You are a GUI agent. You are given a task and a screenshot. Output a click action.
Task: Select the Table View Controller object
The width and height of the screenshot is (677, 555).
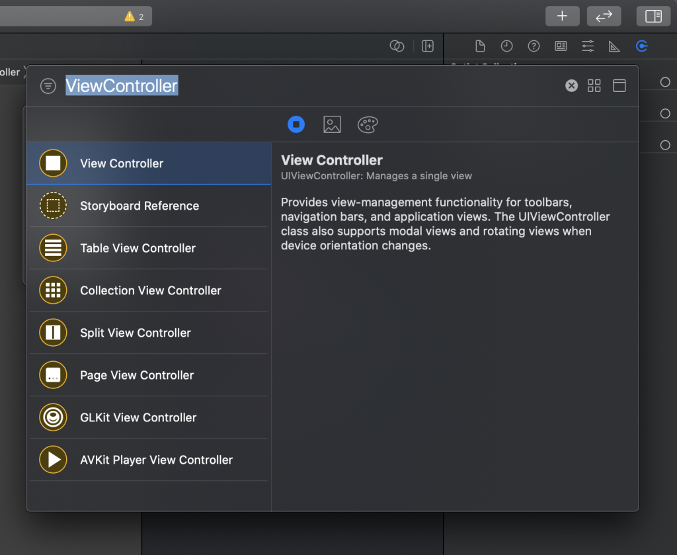pyautogui.click(x=149, y=248)
